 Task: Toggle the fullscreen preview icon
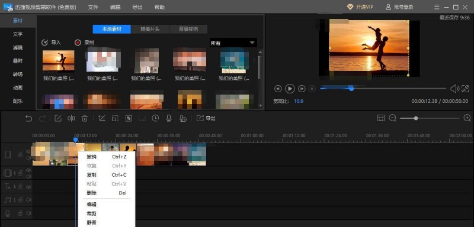(465, 89)
